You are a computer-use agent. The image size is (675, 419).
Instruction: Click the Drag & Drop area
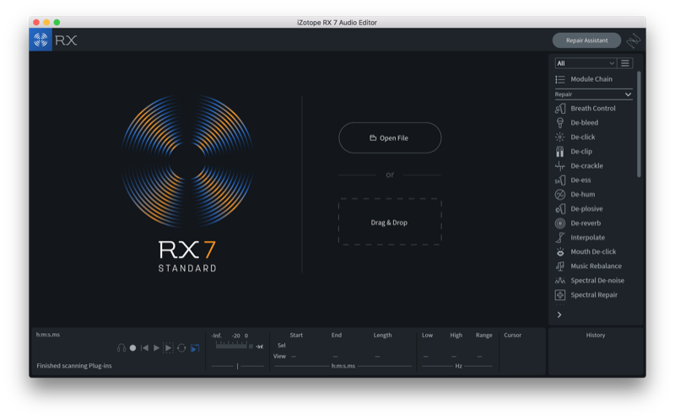(x=390, y=223)
